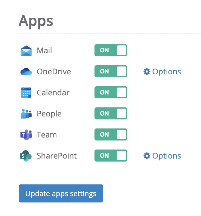The image size is (201, 216).
Task: Click the gear icon beside SharePoint Options
Action: 147,156
